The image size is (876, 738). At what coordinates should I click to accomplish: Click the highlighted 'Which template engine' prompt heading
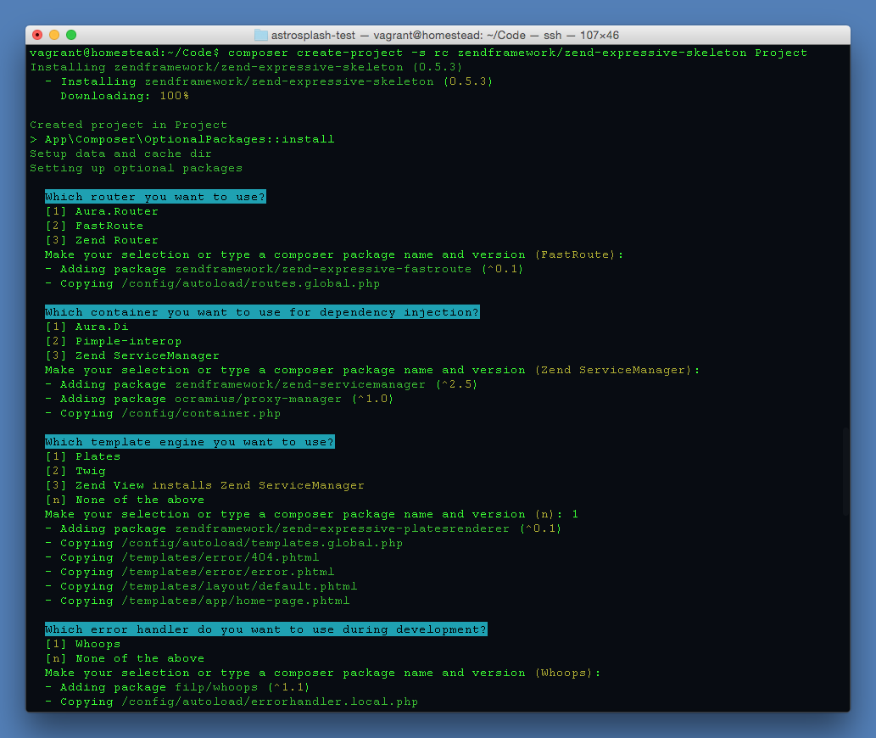point(190,442)
